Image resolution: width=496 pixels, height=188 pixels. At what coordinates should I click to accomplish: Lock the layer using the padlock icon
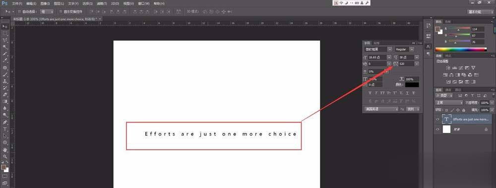463,110
